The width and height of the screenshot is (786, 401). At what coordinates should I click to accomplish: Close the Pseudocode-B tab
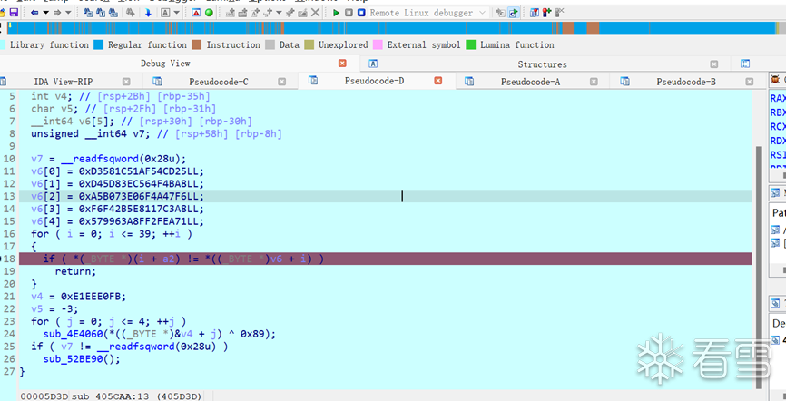click(749, 82)
